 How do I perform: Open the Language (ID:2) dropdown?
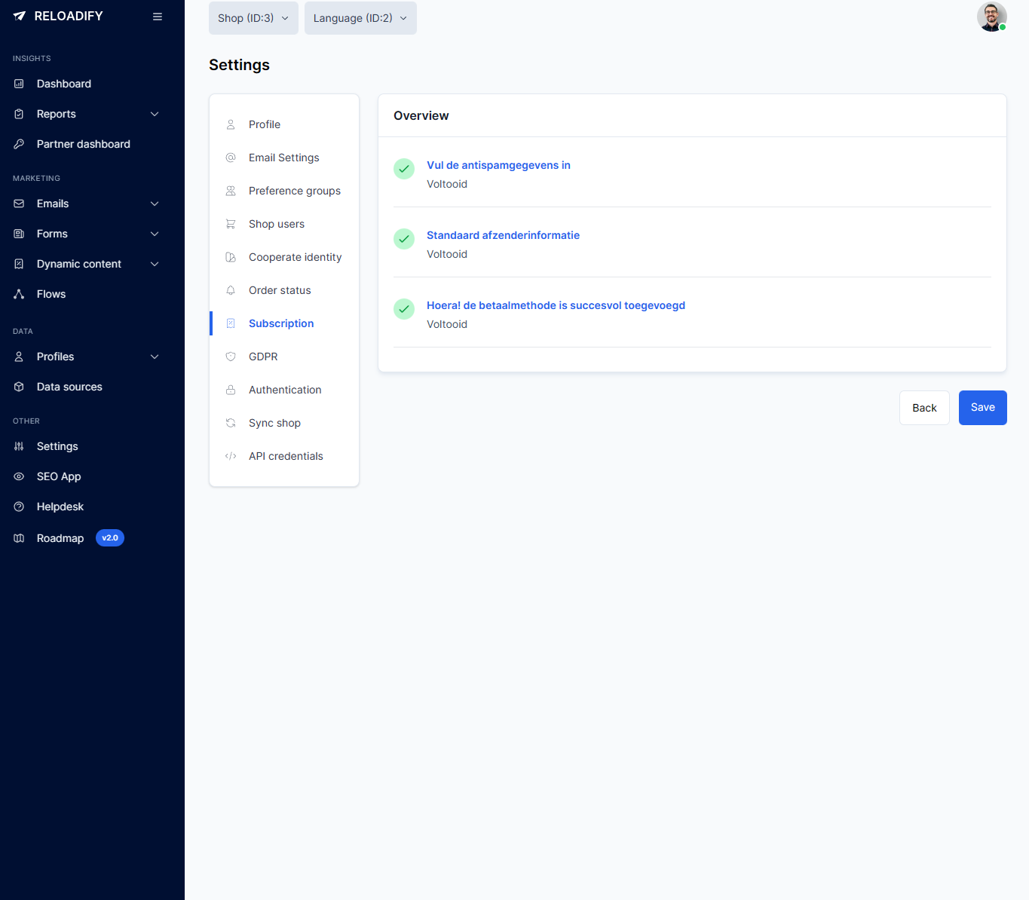360,17
